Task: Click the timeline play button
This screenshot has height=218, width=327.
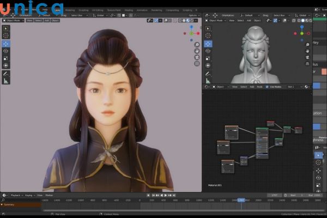Action: (x=164, y=195)
